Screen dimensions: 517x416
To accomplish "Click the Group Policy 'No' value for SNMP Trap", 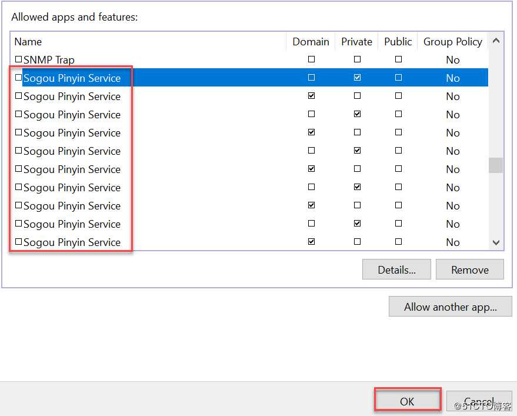I will coord(453,59).
